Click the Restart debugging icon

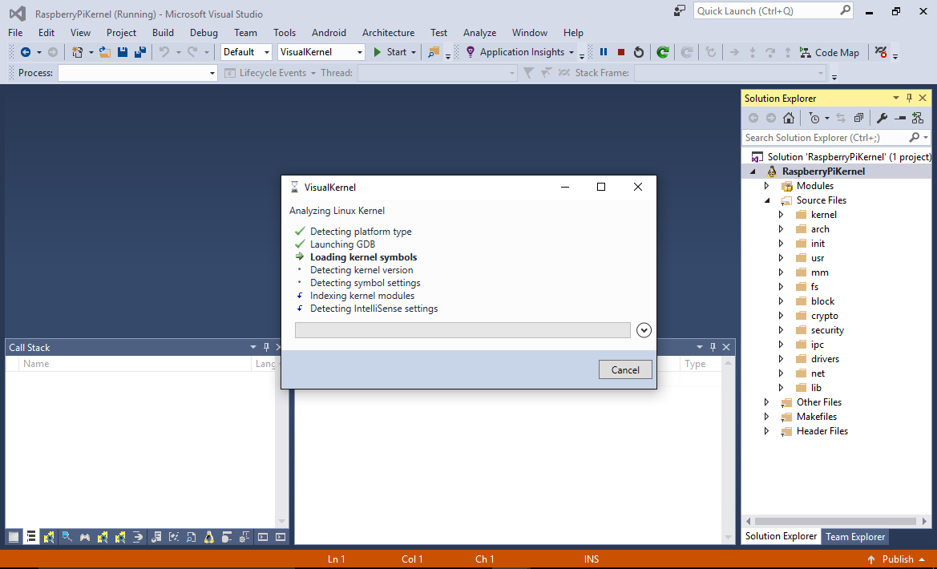(639, 53)
